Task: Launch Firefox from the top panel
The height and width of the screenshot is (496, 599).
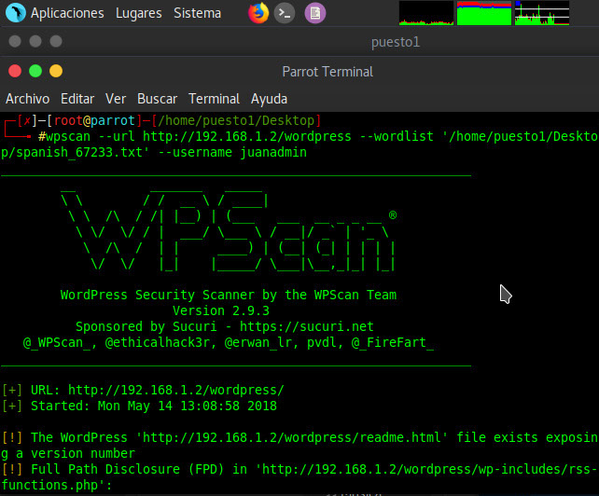Action: [258, 13]
